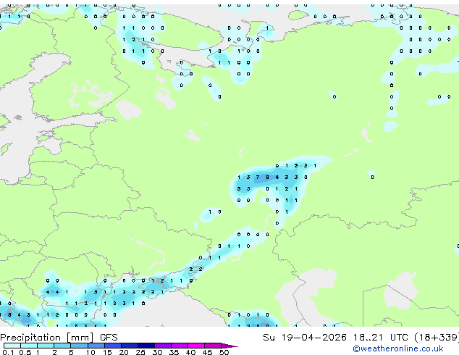459x355 pixels.
Task: Click the 20–25 mm legend color swatch
Action: pos(130,346)
